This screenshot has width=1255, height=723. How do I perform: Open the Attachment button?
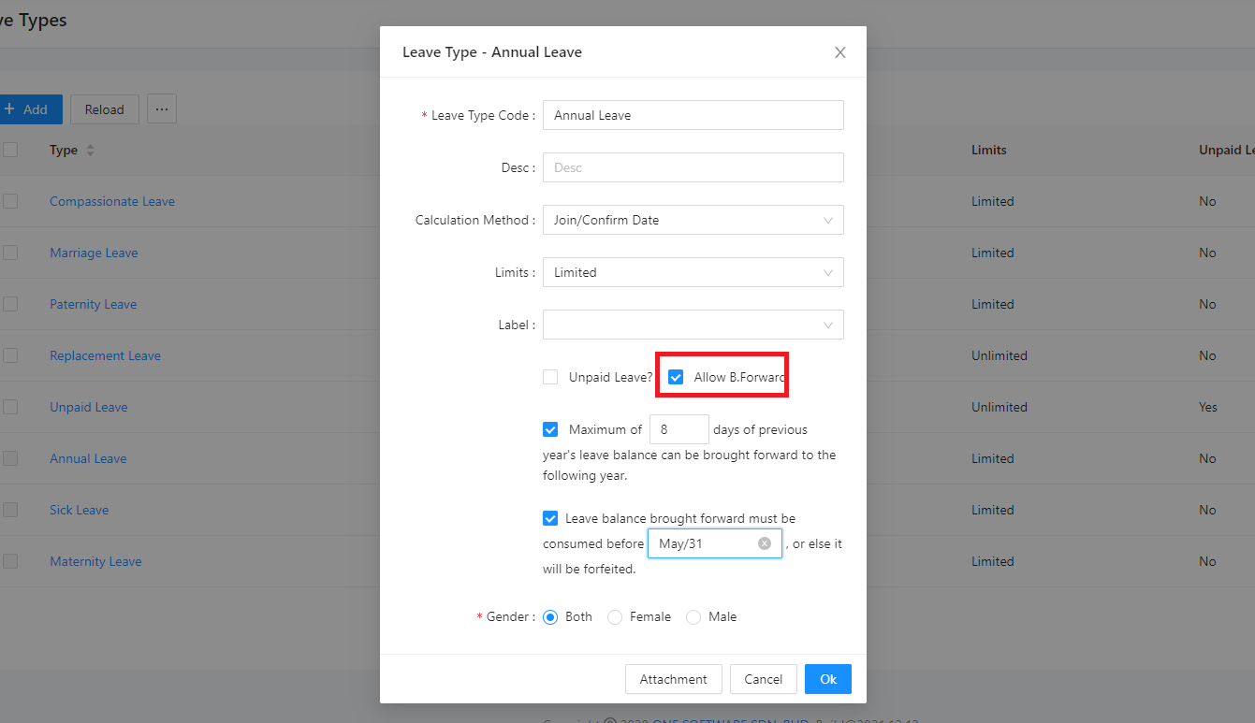click(x=673, y=679)
